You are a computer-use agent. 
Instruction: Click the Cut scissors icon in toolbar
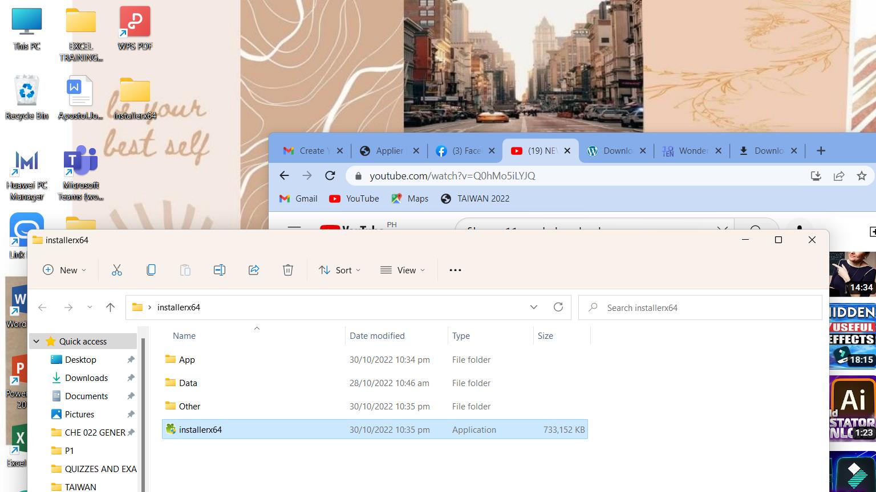pos(117,270)
